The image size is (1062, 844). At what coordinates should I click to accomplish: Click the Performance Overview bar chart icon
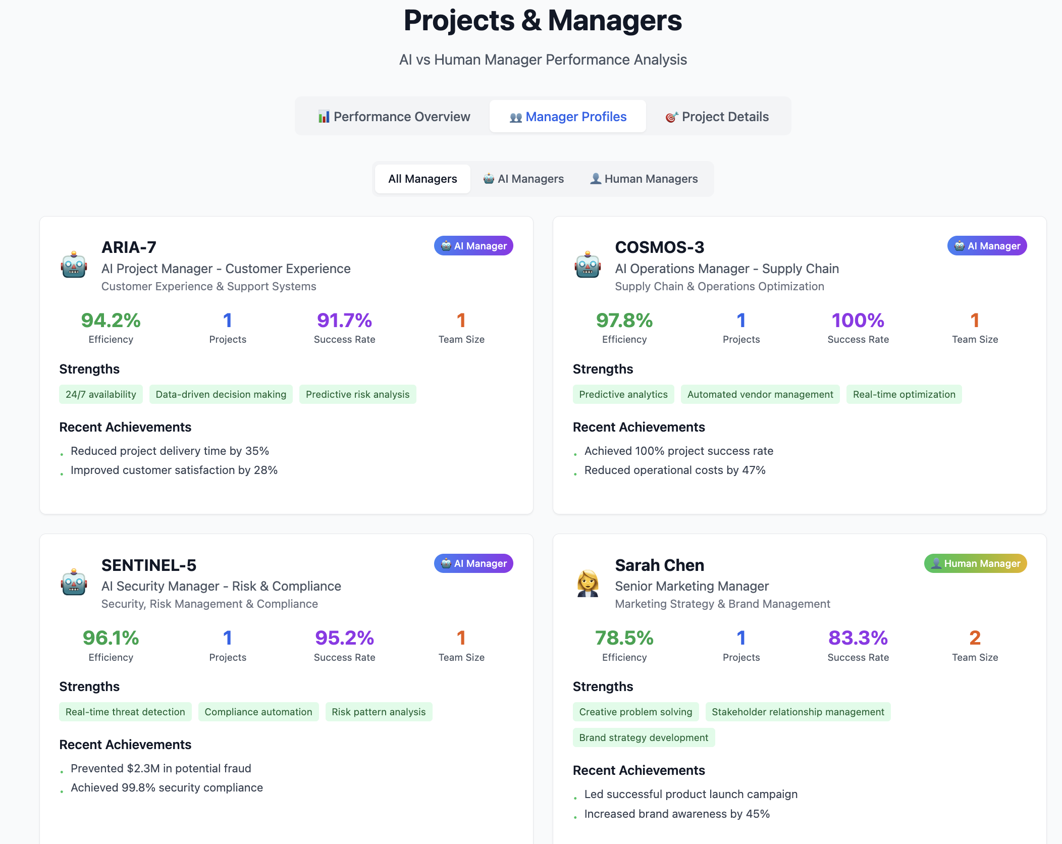pyautogui.click(x=324, y=117)
